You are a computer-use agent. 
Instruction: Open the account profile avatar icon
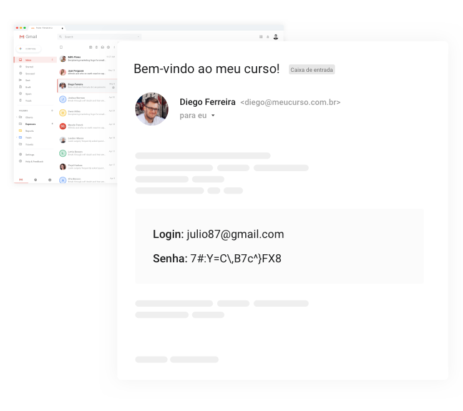tap(276, 37)
